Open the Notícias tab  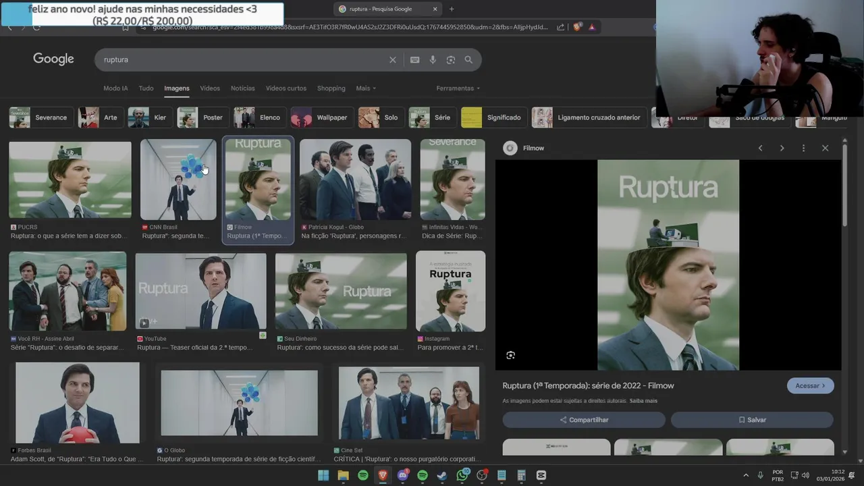243,88
